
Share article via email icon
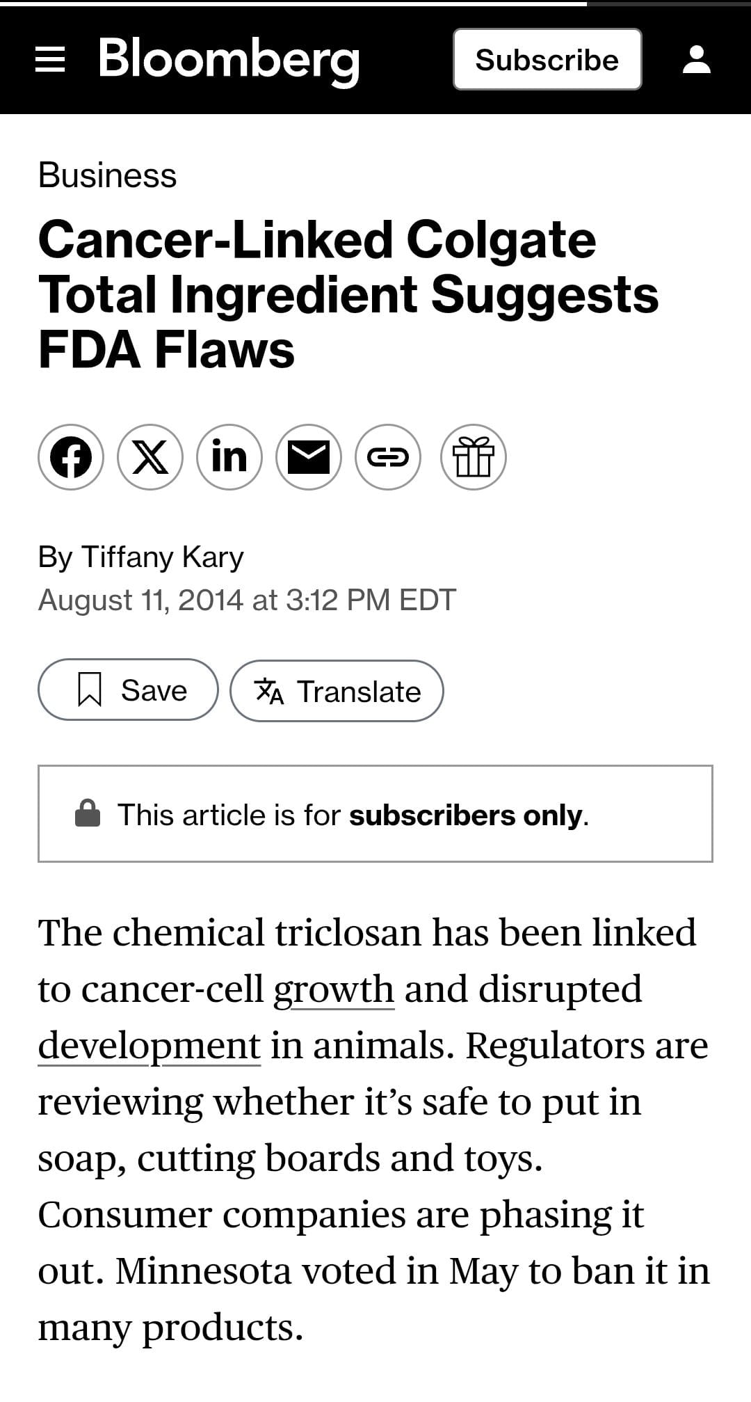[x=309, y=457]
